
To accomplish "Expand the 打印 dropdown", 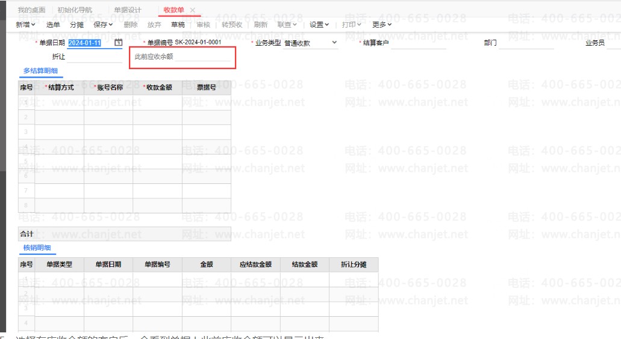I will coord(352,25).
